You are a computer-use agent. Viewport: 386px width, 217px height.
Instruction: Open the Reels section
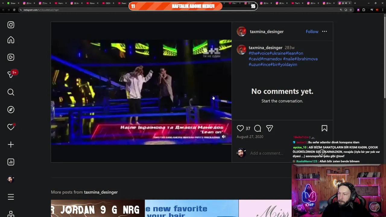click(11, 57)
